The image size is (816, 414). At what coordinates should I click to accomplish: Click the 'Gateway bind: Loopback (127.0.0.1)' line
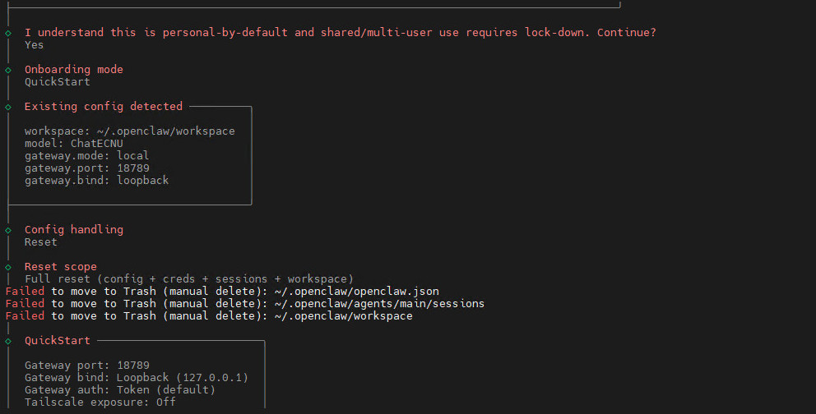tap(137, 378)
